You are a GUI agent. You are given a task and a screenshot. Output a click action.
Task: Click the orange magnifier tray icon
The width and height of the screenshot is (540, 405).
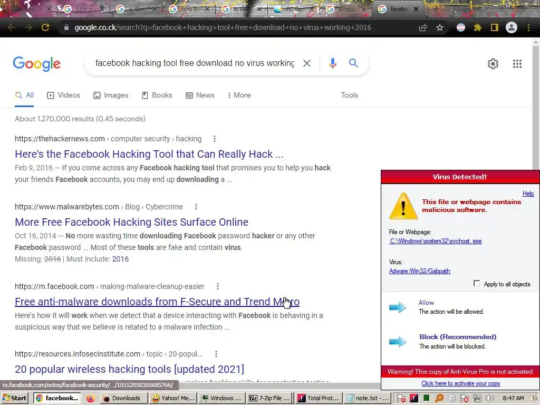439,398
